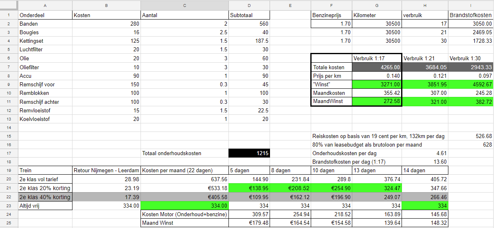Click row 17 header

click(9, 153)
